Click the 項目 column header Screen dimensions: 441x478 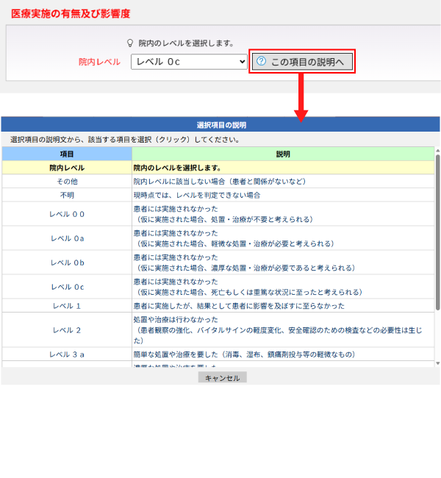click(67, 154)
